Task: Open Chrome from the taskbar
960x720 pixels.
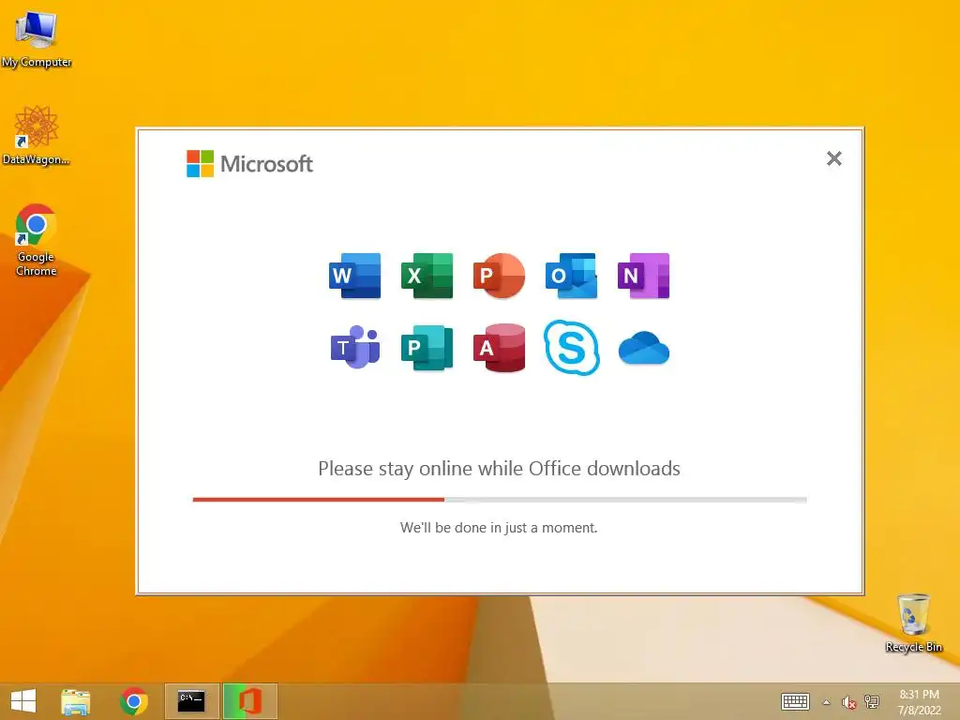Action: (134, 701)
